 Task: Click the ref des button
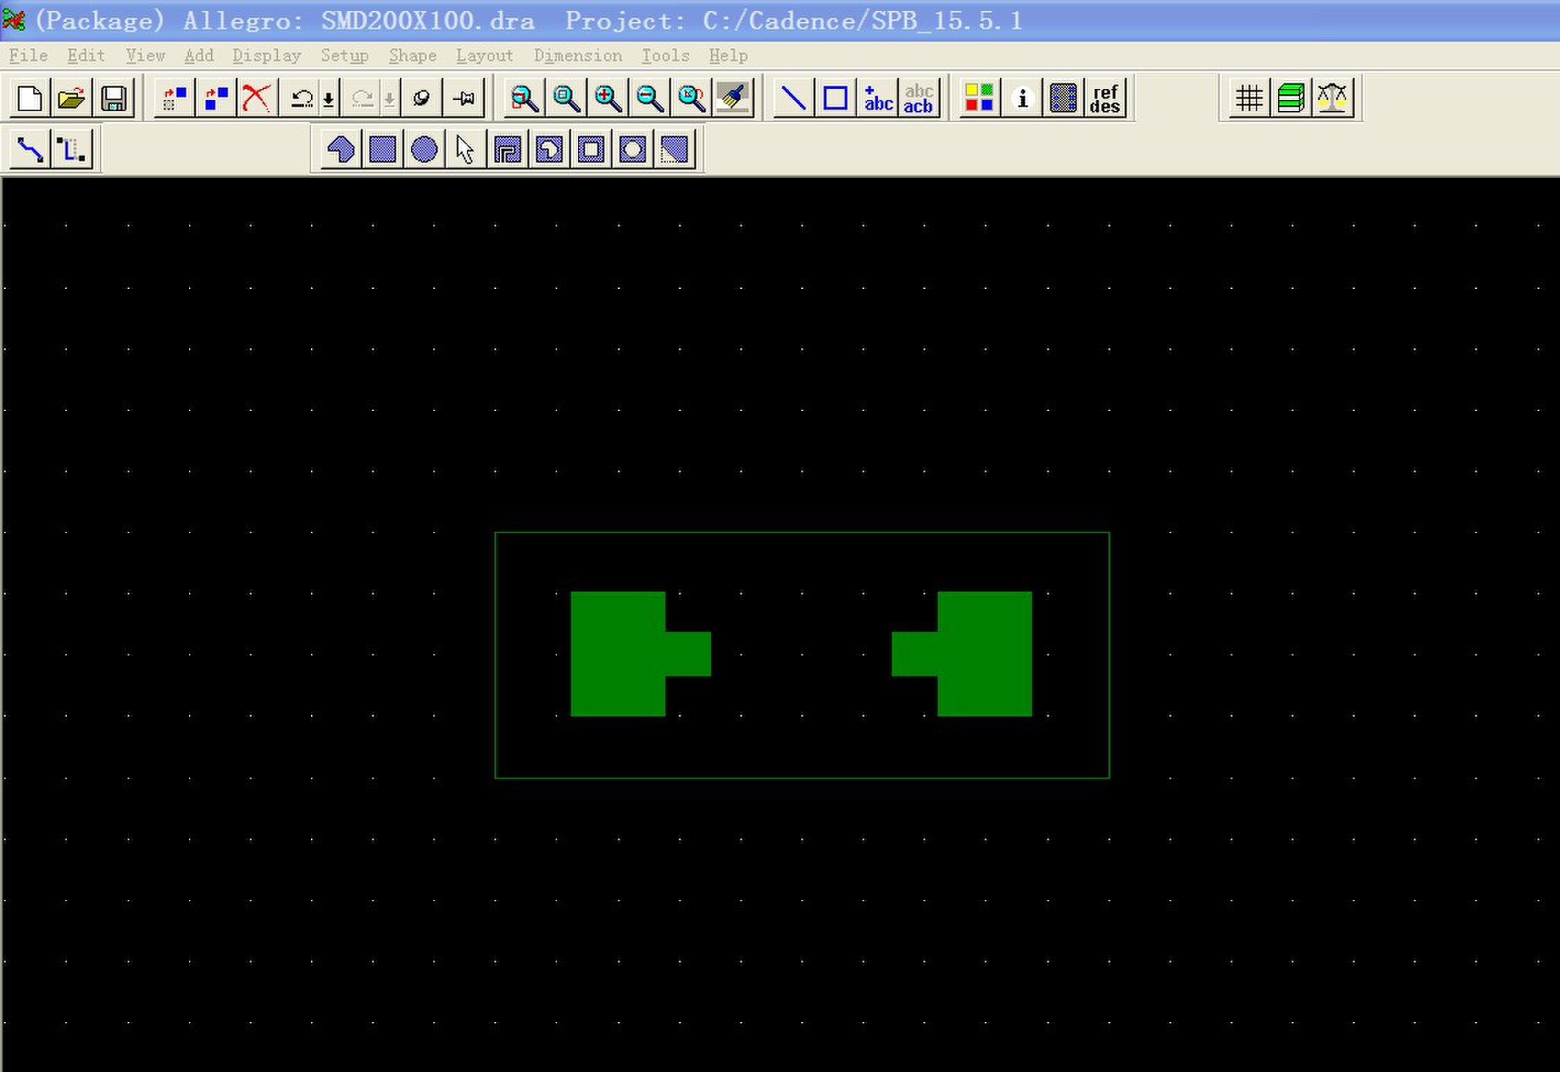(1104, 98)
